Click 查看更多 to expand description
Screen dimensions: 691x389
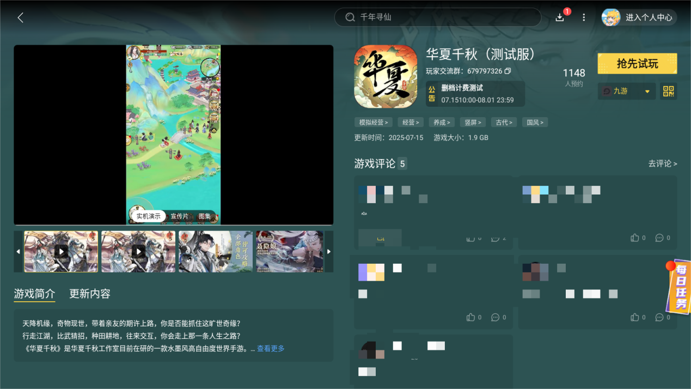[x=271, y=349]
